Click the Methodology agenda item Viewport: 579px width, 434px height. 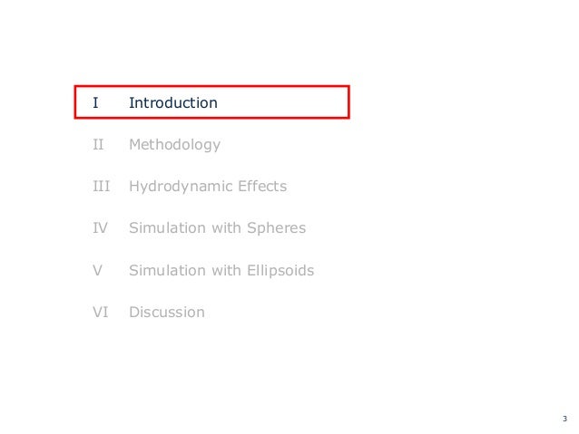174,144
